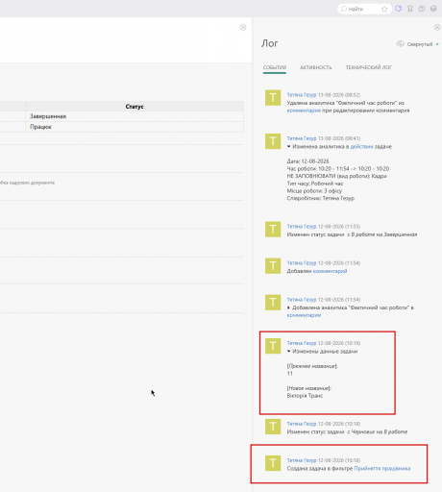Open the комментария link in Удалена аналитика entry
The image size is (442, 492).
pyautogui.click(x=304, y=111)
